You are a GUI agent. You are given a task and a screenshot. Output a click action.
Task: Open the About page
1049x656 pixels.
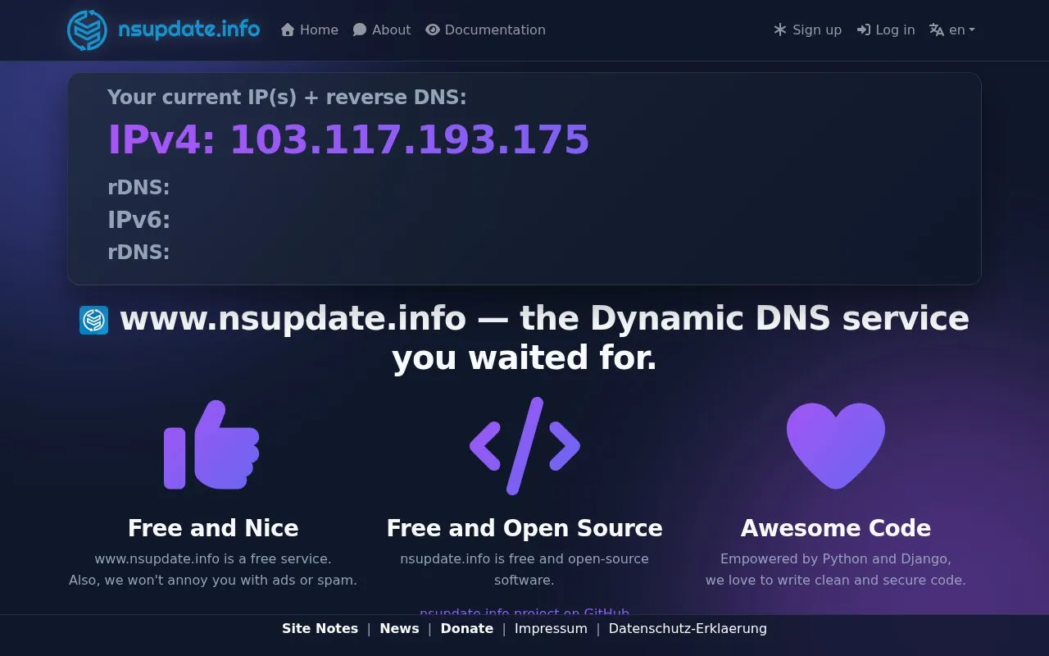[382, 30]
